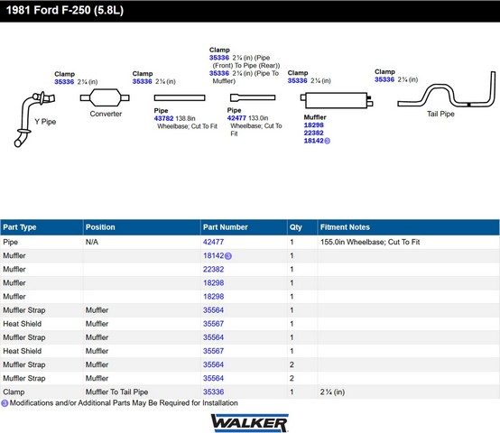The width and height of the screenshot is (500, 433).
Task: Open pipe part 42477 link in diagram
Action: [236, 118]
